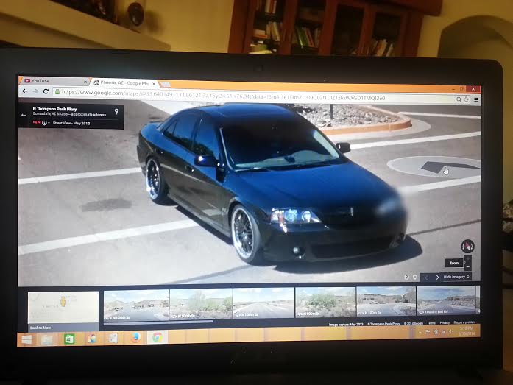
Task: Zoom out with the minus button
Action: click(x=469, y=267)
